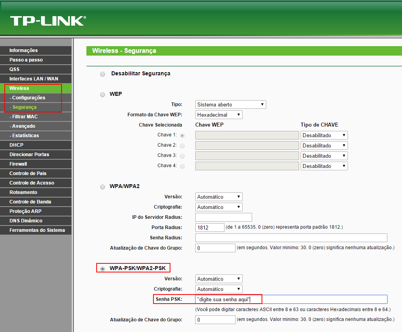Select the Wireless menu section
Screen dimensions: 402x332
pos(36,88)
